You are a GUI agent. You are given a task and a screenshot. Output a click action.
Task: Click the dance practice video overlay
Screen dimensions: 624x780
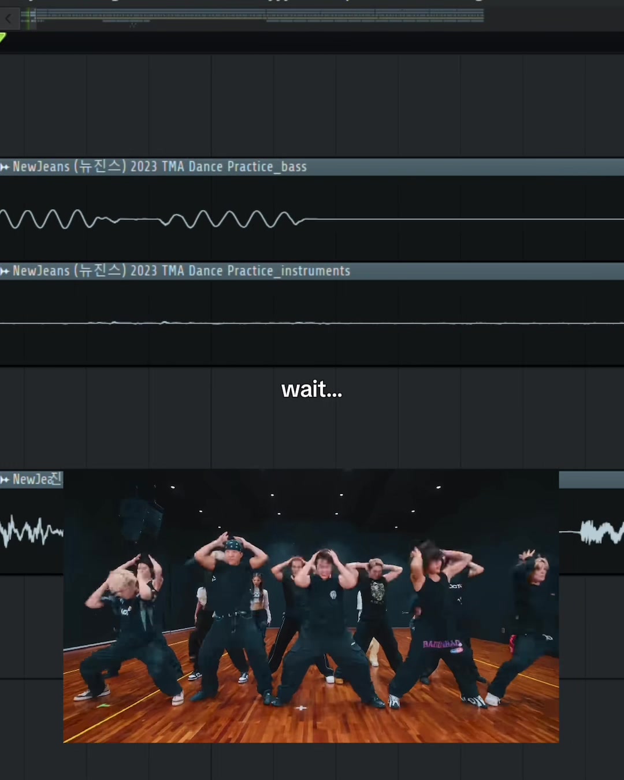(311, 606)
